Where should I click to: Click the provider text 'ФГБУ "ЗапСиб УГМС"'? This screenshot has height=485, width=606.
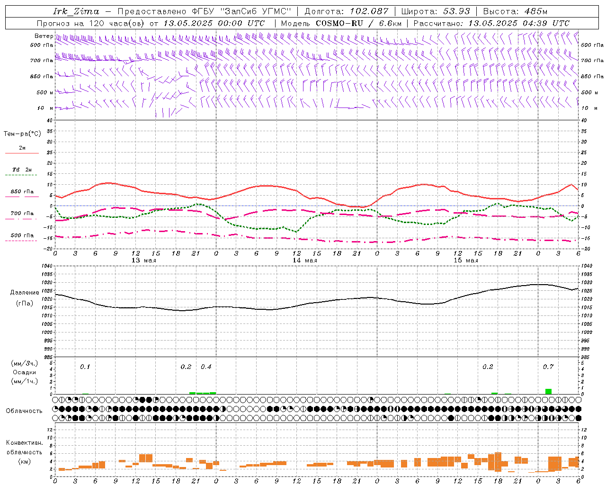pos(241,11)
